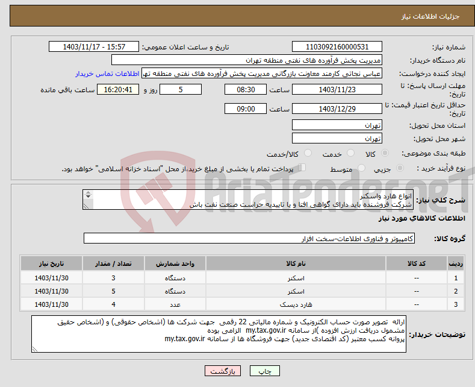Click the گروه کالا field کامپیوتر و فناوری اطلاعات
Image resolution: width=475 pixels, height=387 pixels.
[x=249, y=238]
